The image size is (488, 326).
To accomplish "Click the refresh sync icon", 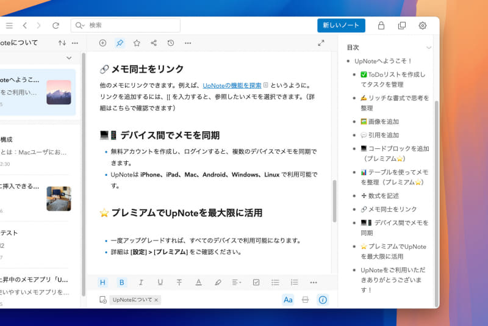I will [x=56, y=26].
